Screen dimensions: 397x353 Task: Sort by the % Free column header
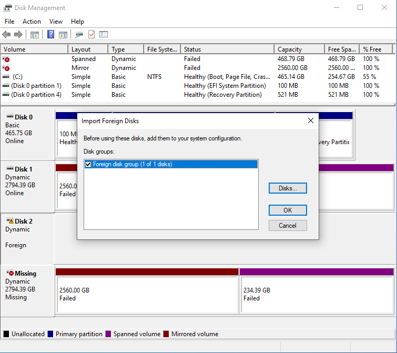[376, 49]
